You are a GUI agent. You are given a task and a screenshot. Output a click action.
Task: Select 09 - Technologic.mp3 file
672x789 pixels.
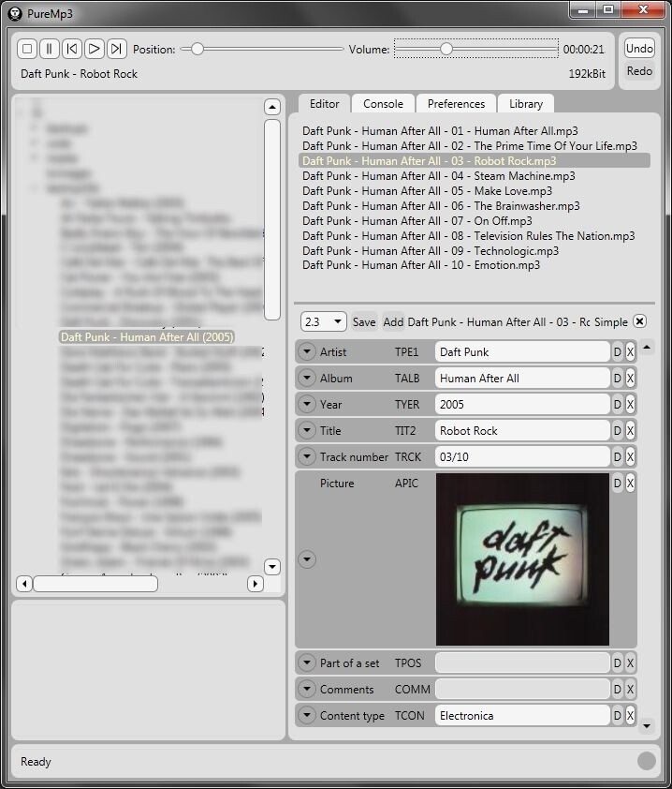pyautogui.click(x=431, y=250)
